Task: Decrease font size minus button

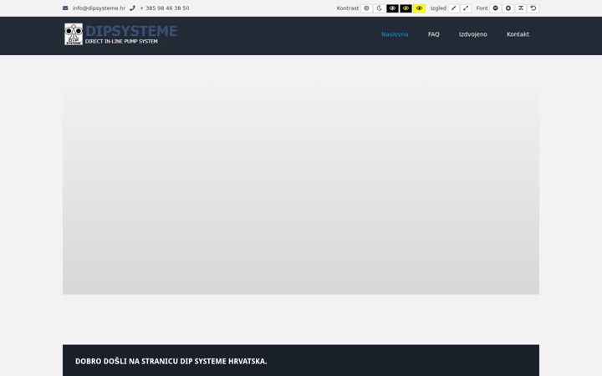Action: click(x=496, y=8)
